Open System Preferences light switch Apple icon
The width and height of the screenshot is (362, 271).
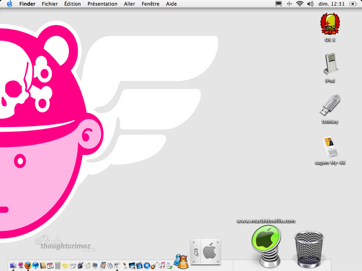click(x=205, y=252)
